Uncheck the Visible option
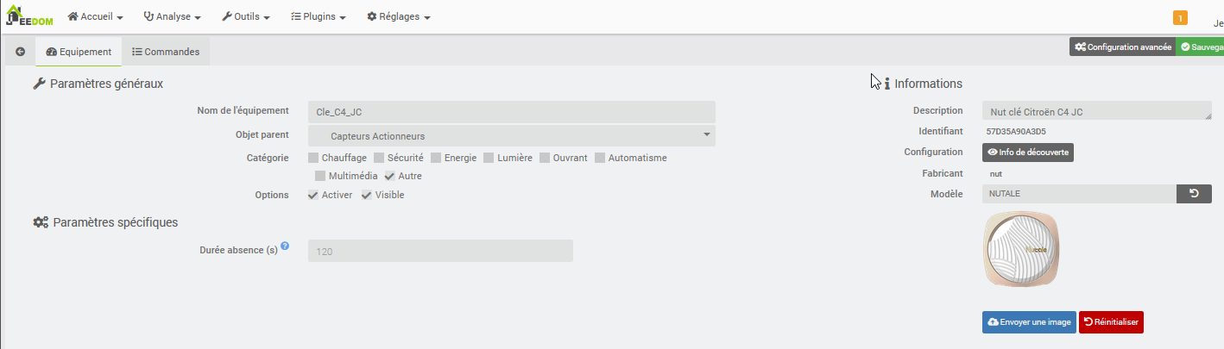 click(x=367, y=195)
